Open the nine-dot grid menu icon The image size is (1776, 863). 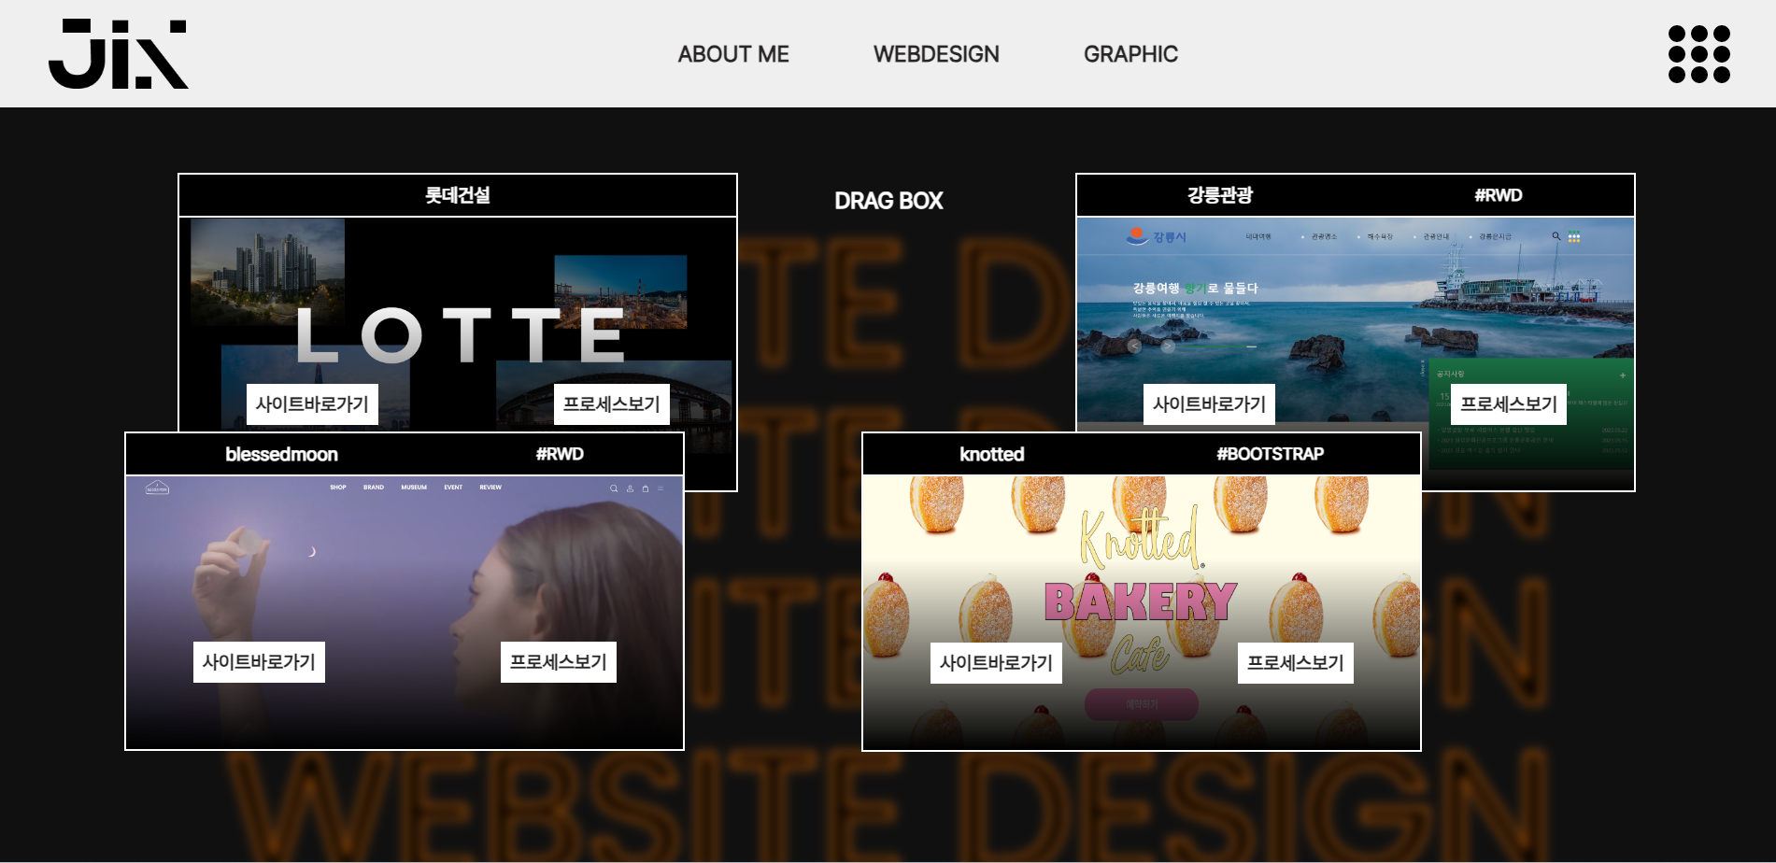[1699, 54]
